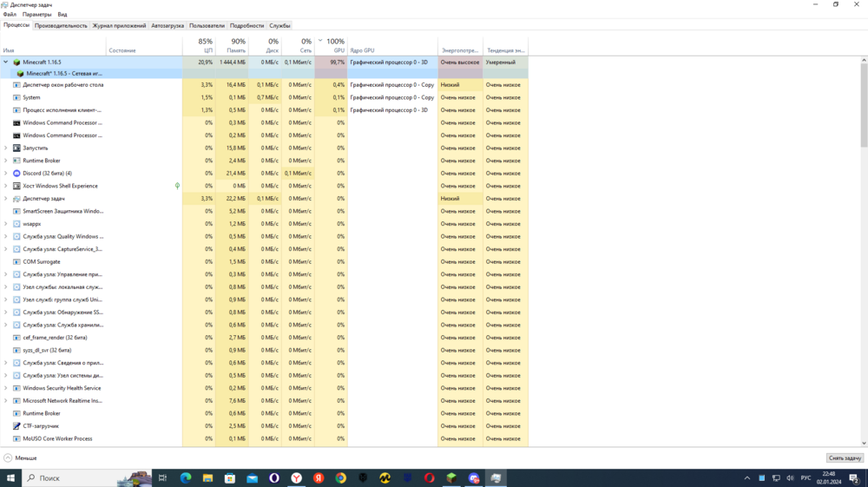Image resolution: width=868 pixels, height=487 pixels.
Task: Click the Меньше details toggle button
Action: (x=21, y=458)
